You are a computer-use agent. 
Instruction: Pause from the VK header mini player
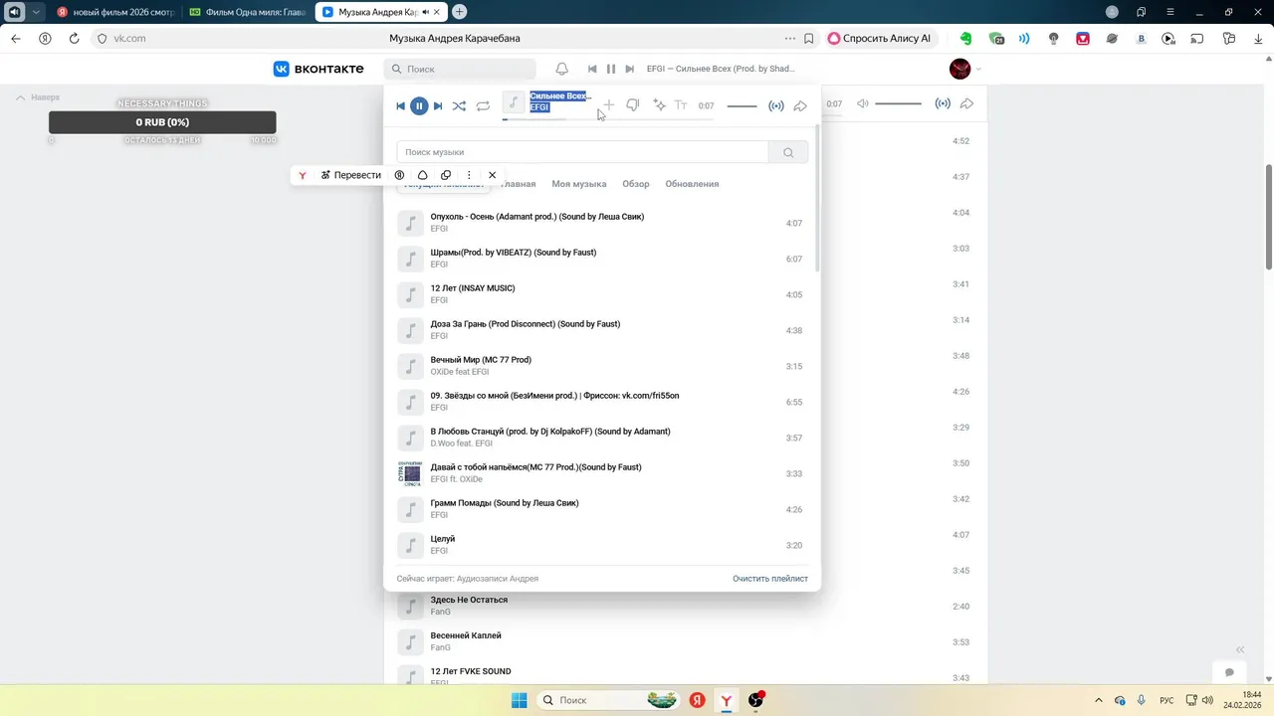click(x=611, y=69)
